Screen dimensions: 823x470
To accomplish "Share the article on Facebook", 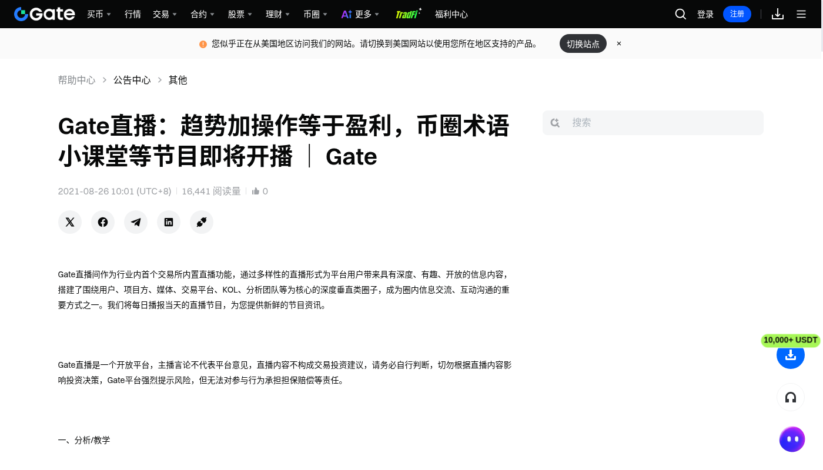I will click(x=103, y=222).
